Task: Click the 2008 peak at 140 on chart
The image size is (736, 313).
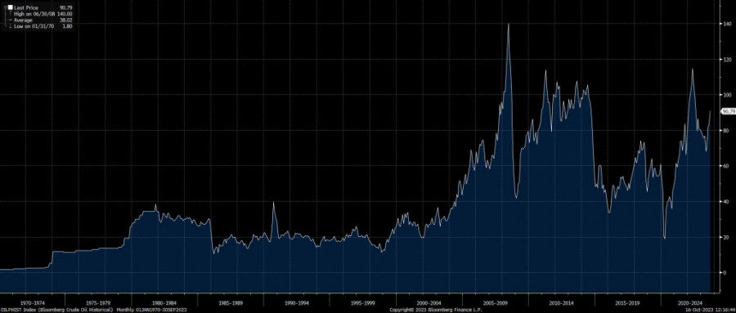Action: pos(509,25)
